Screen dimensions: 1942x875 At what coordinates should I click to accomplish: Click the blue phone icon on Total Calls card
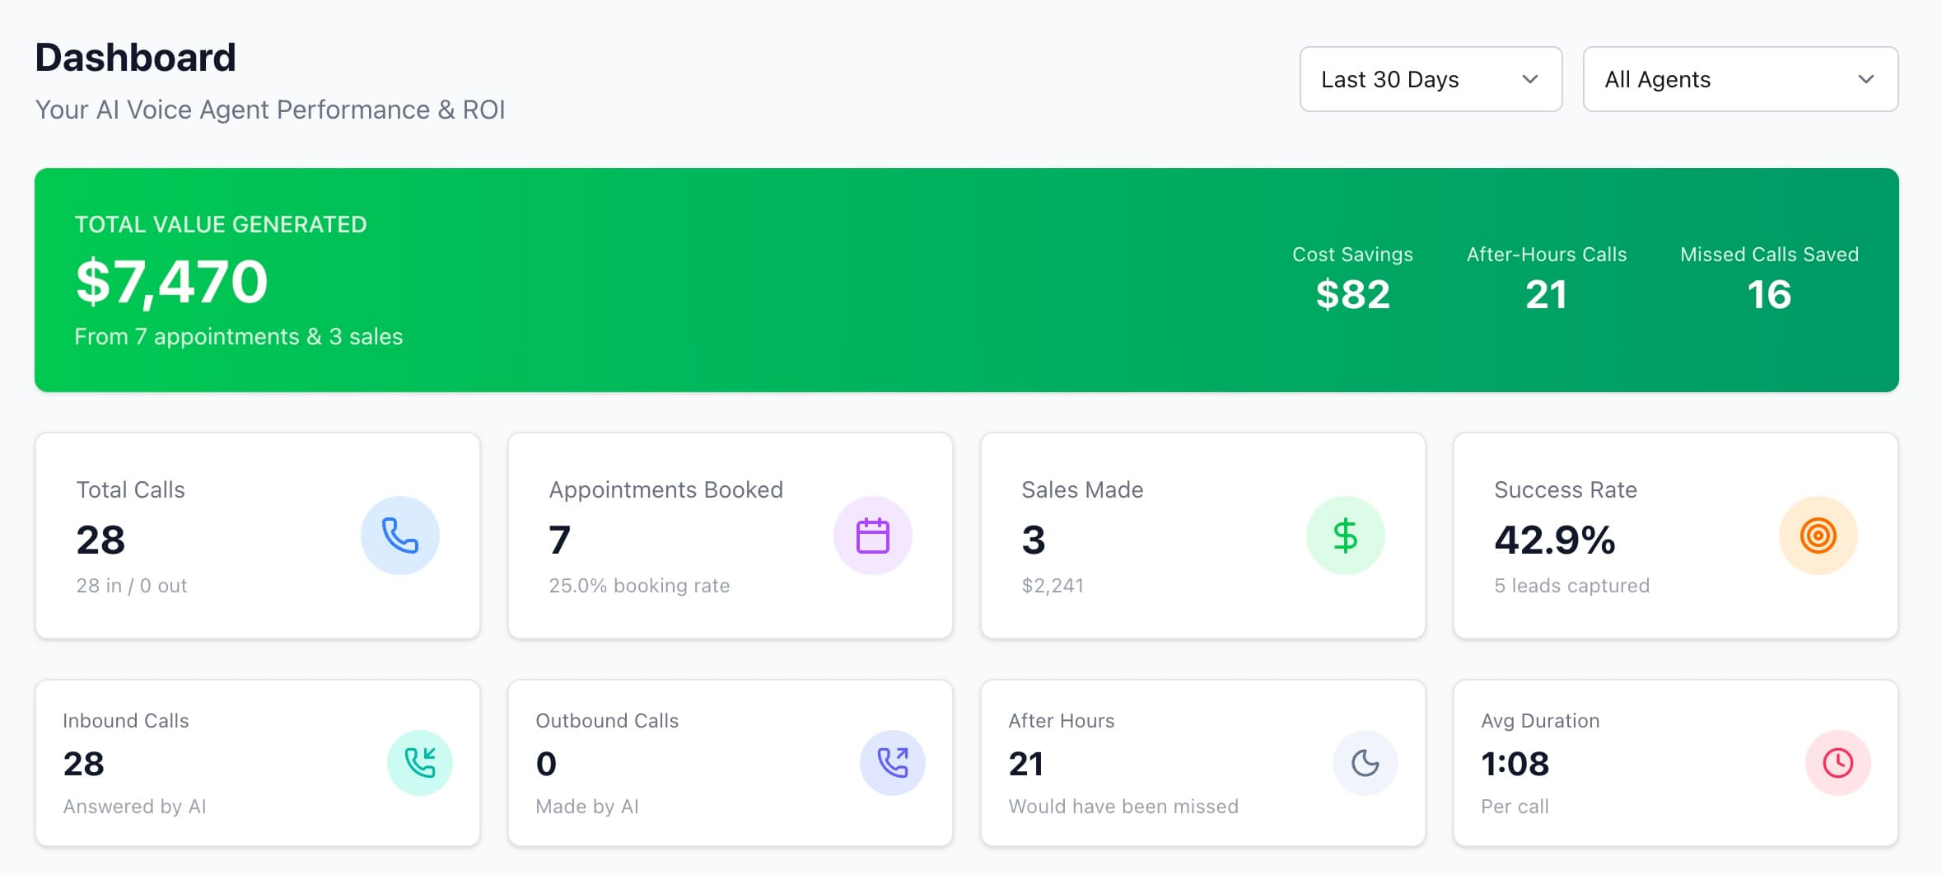pos(400,535)
